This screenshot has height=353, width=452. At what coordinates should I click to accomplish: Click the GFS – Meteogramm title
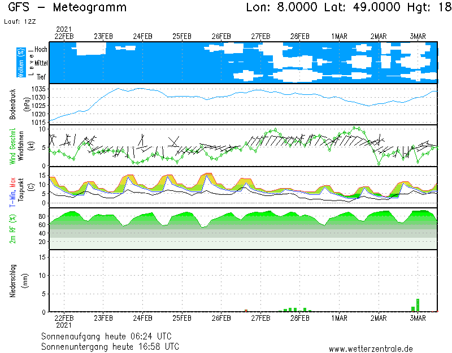pos(67,8)
